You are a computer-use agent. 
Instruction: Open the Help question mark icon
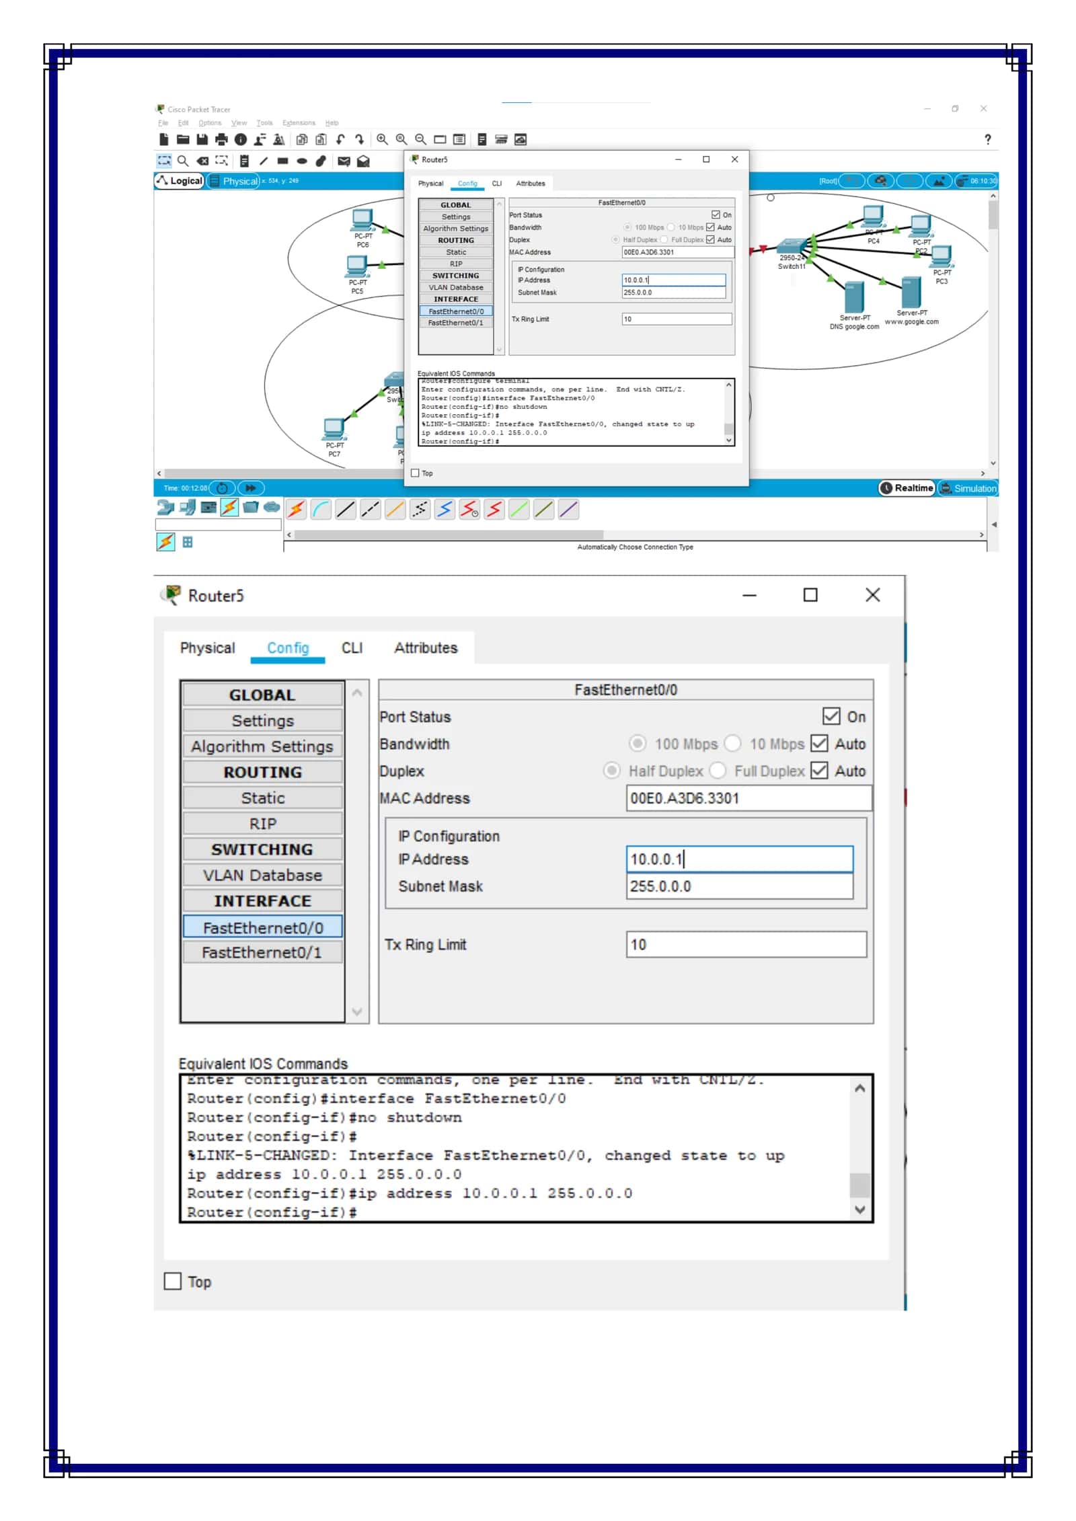[x=987, y=139]
